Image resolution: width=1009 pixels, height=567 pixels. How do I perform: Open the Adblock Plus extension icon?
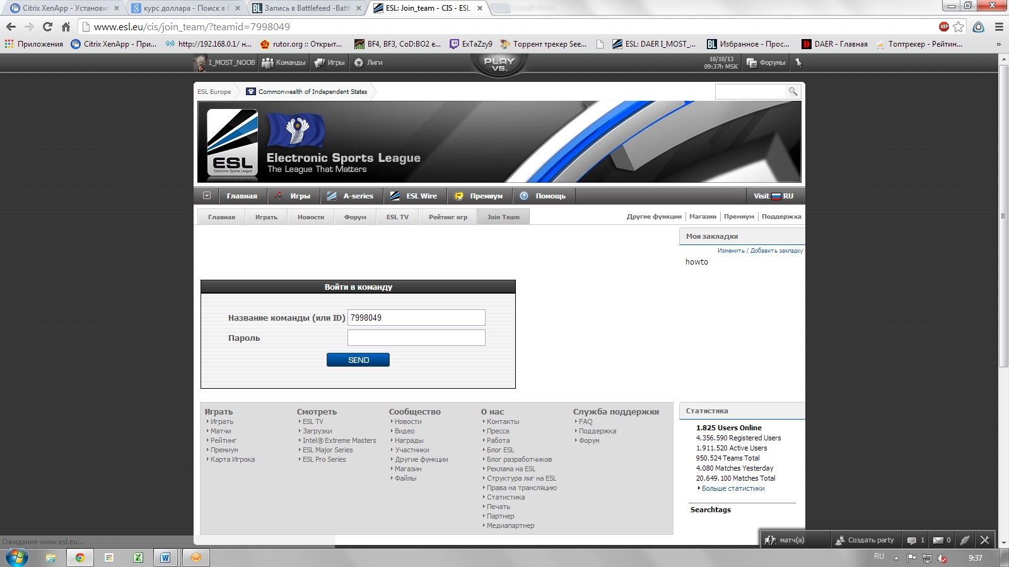click(x=944, y=26)
